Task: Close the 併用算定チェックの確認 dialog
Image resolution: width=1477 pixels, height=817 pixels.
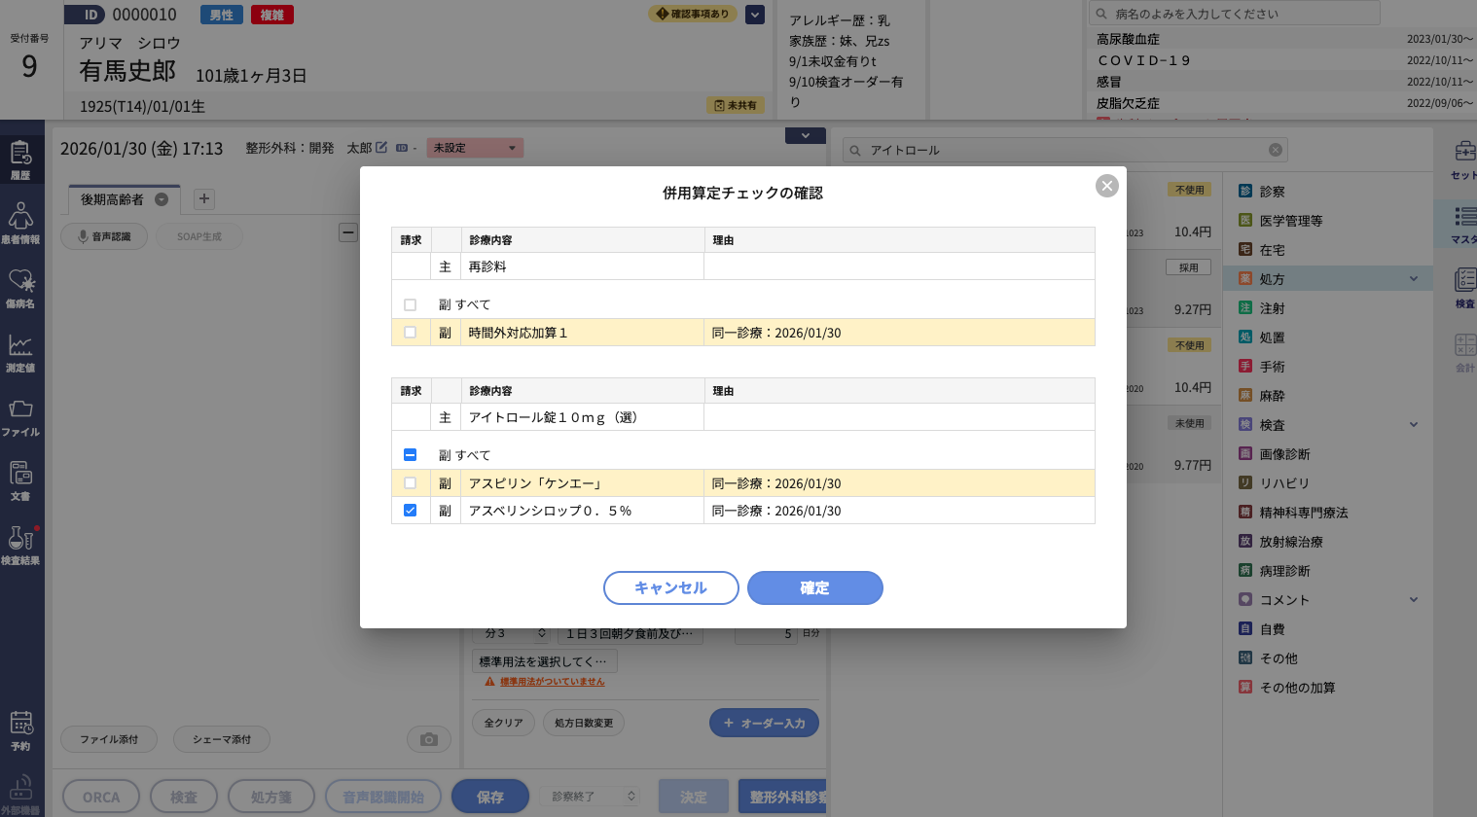Action: click(1107, 186)
